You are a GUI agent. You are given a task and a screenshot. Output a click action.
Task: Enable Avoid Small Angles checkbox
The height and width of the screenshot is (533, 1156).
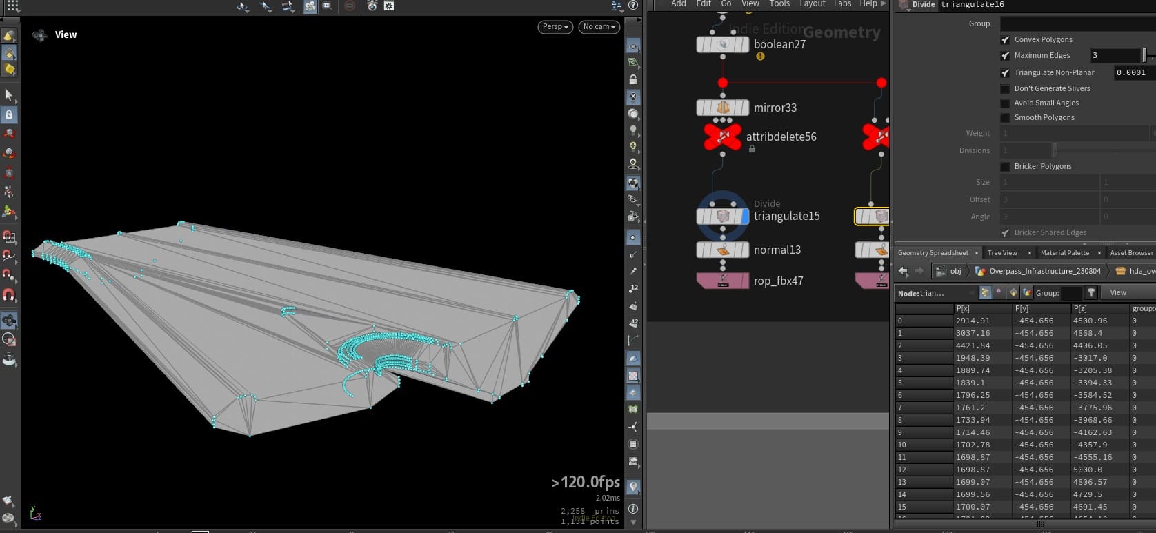(x=1006, y=103)
